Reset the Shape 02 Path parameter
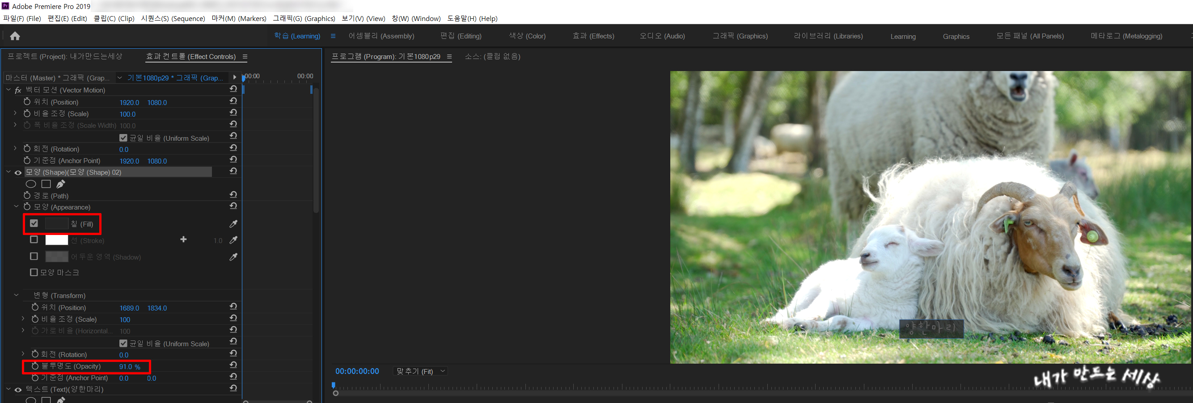 coord(233,195)
